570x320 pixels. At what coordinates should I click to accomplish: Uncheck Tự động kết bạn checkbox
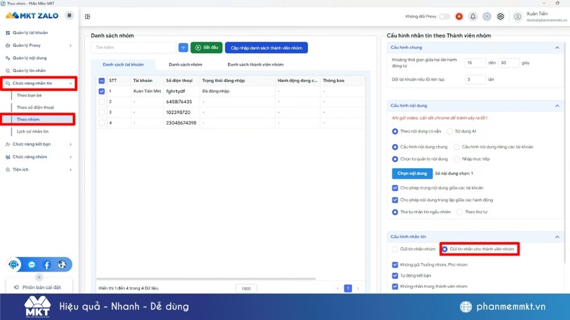click(395, 276)
